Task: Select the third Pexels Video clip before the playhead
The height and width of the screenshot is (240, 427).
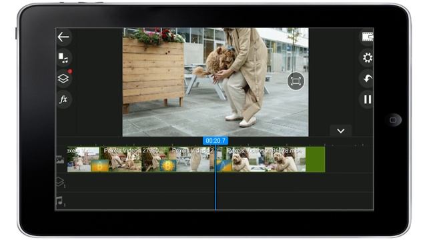Action: coord(191,159)
